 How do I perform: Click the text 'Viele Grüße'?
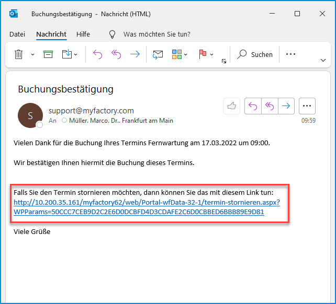click(32, 232)
